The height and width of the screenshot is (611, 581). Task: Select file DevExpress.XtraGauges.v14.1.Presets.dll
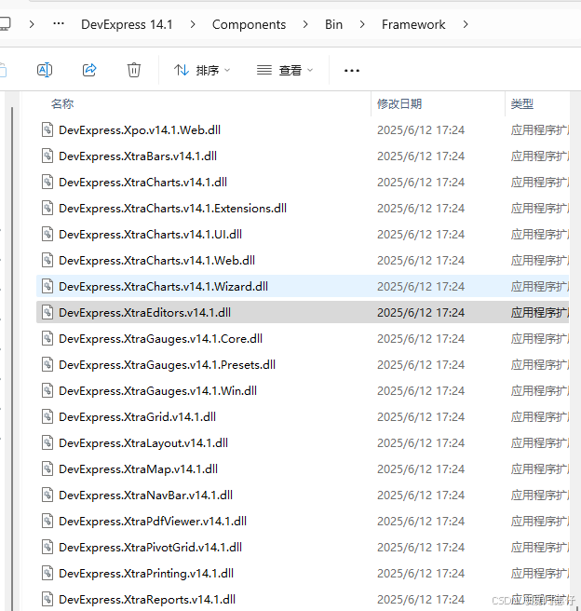303,365
